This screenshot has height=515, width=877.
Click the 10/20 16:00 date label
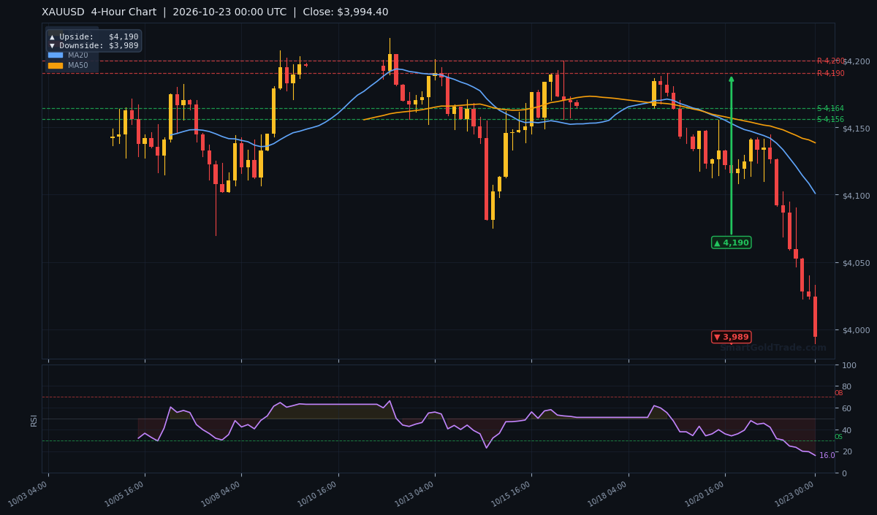(705, 494)
